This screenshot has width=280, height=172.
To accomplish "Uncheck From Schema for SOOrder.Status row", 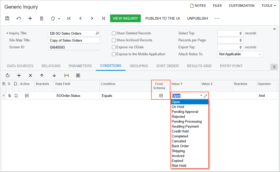I will click(x=161, y=96).
